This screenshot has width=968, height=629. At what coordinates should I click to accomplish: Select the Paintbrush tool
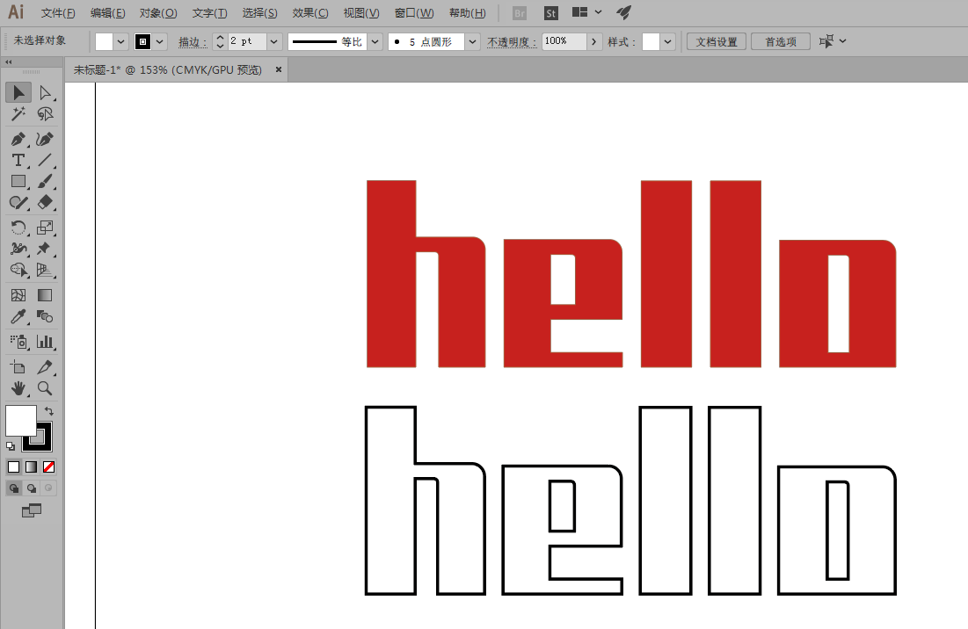click(45, 181)
